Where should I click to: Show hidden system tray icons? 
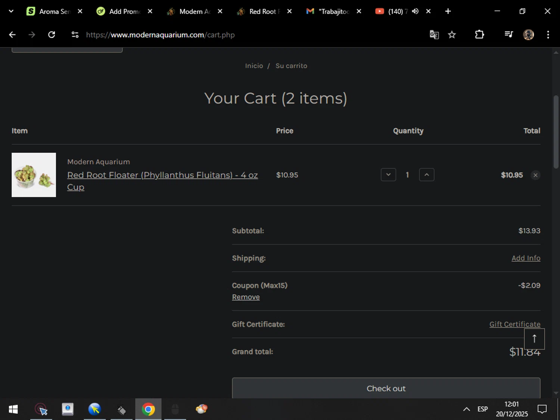tap(466, 409)
